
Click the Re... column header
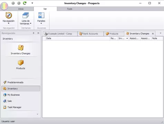pos(114,39)
